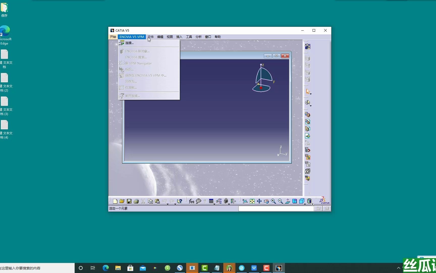Select the Pan four-arrow tool
Screen dimensions: 436x273
tap(259, 201)
